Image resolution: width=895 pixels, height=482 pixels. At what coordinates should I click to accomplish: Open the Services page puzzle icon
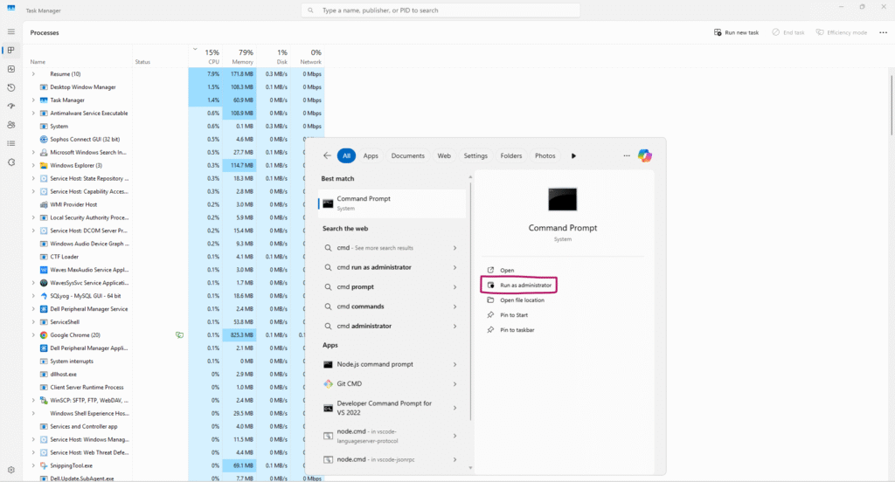(11, 162)
